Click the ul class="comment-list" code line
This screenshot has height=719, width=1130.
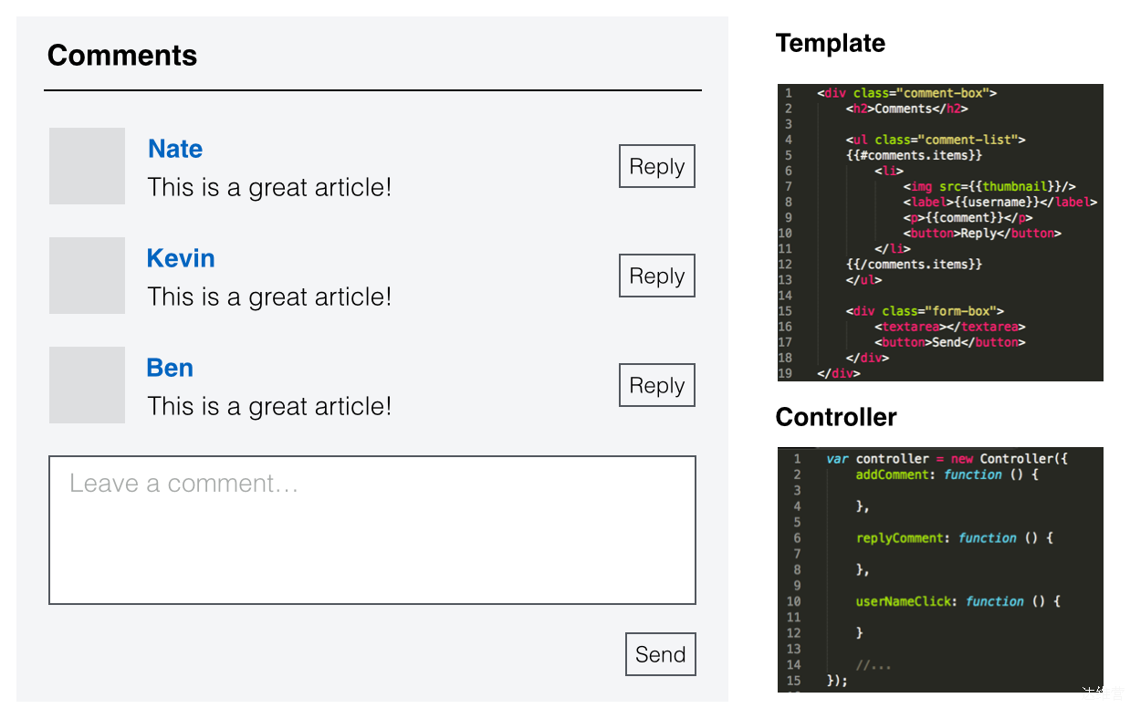pos(936,140)
